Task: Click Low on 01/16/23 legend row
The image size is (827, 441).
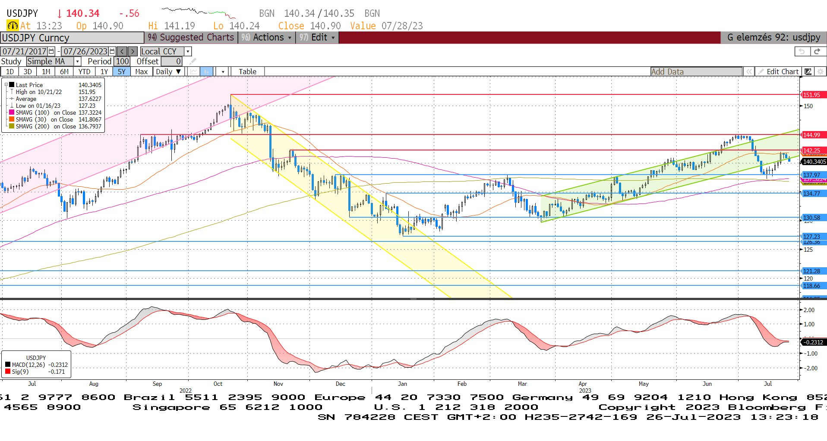Action: (56, 106)
